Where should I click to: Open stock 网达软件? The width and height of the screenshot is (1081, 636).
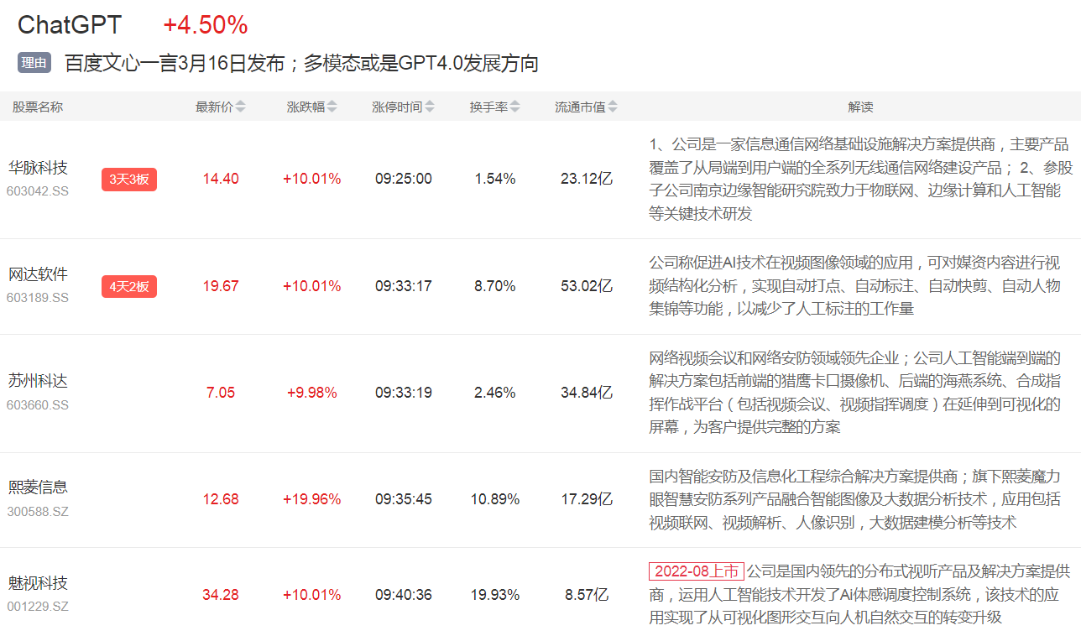coord(38,274)
